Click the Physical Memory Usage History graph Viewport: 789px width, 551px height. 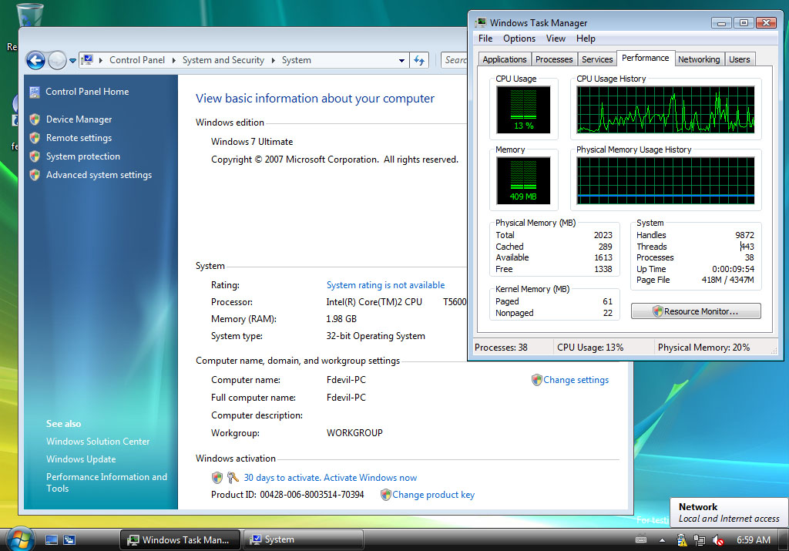point(665,180)
